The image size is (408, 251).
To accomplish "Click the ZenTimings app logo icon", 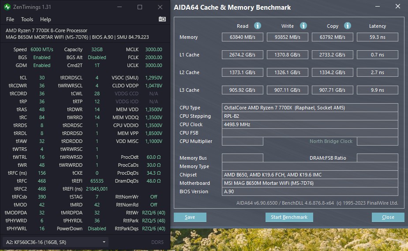I will click(x=8, y=7).
